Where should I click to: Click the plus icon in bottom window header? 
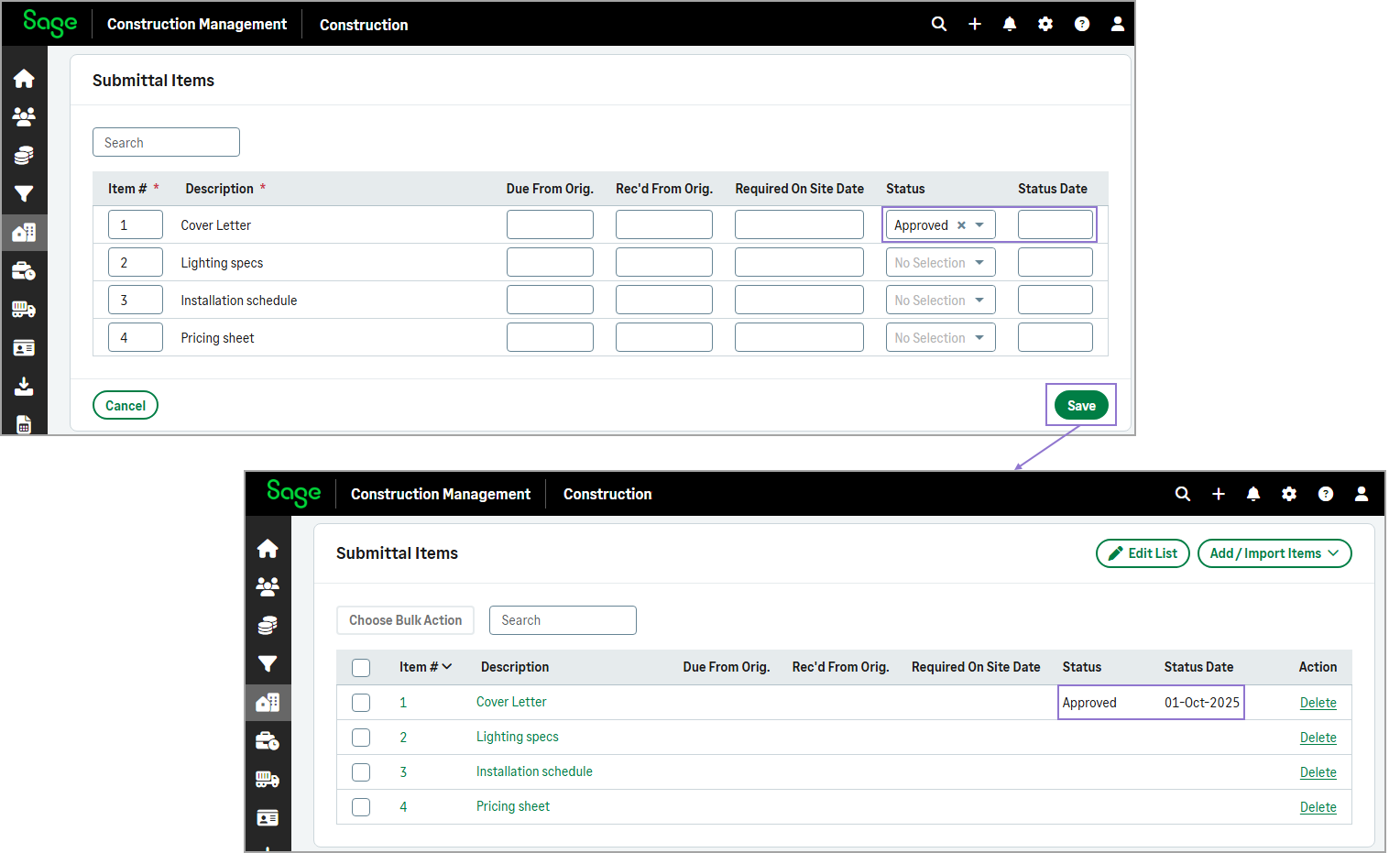(x=1219, y=494)
